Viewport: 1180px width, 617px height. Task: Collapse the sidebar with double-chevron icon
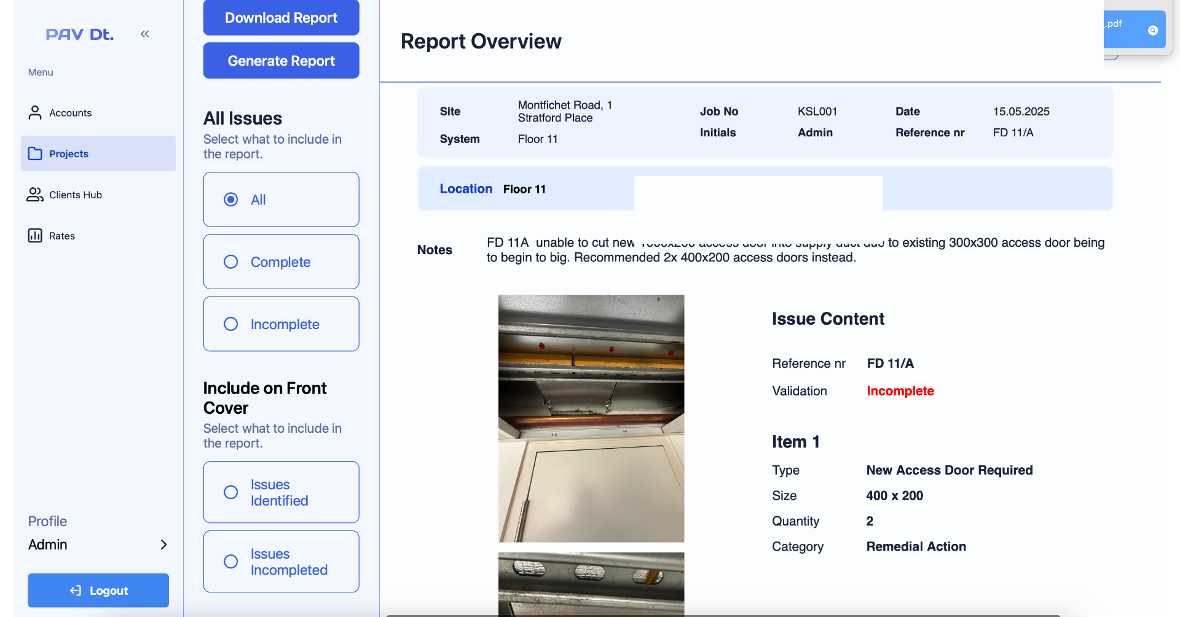(145, 34)
